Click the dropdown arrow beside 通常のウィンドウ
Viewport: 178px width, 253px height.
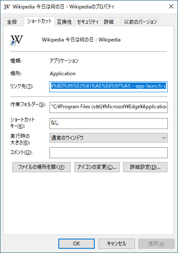(164, 138)
